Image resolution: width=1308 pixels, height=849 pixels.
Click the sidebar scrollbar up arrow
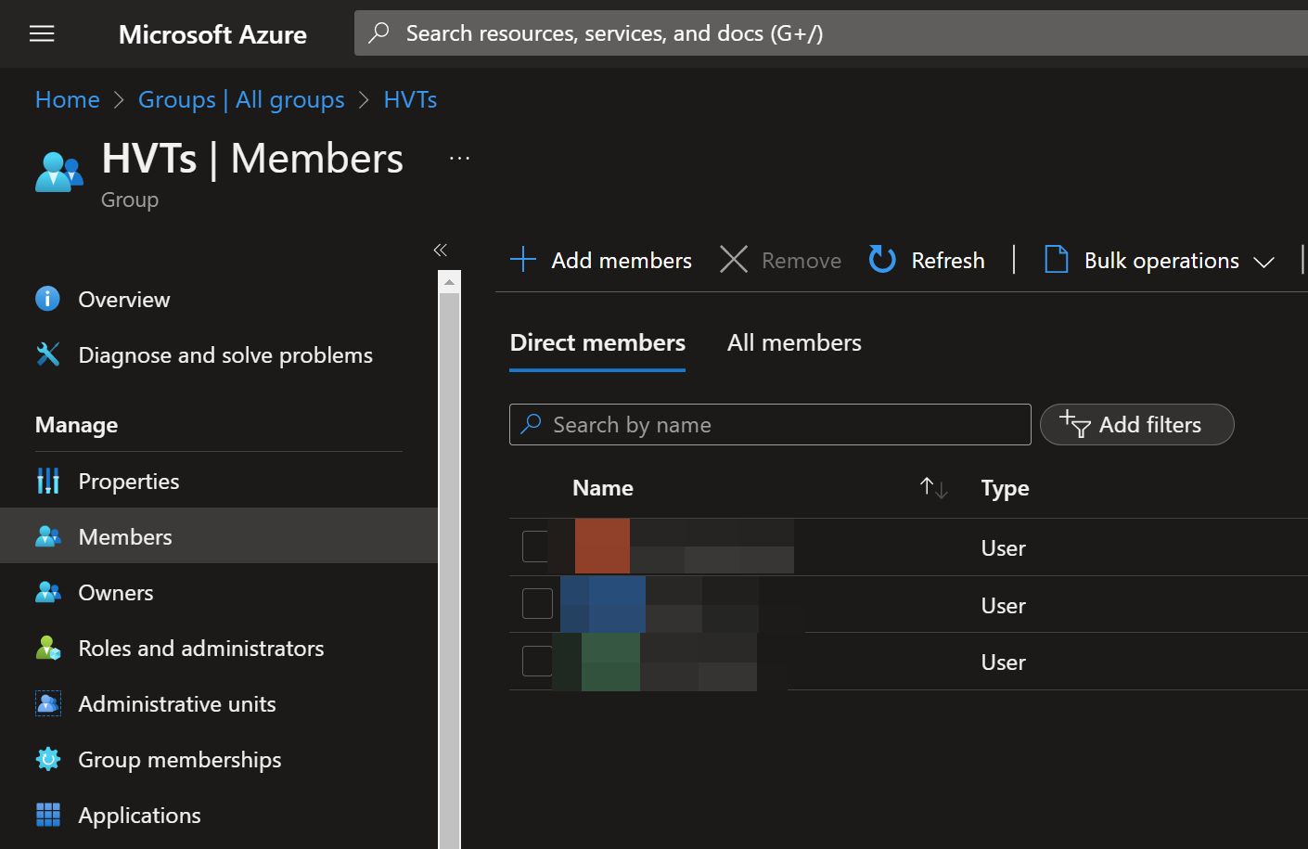pyautogui.click(x=449, y=281)
